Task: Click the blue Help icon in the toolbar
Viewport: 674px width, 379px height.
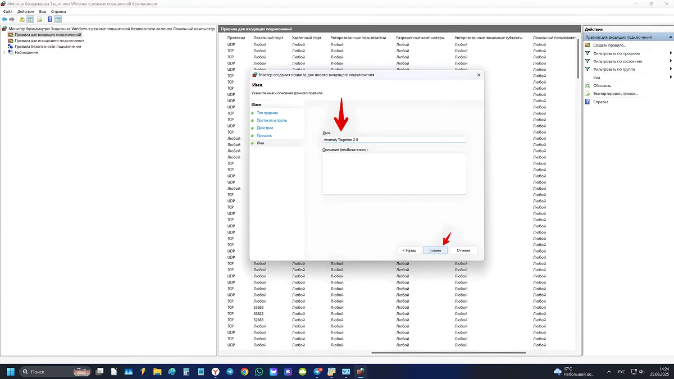Action: click(49, 19)
